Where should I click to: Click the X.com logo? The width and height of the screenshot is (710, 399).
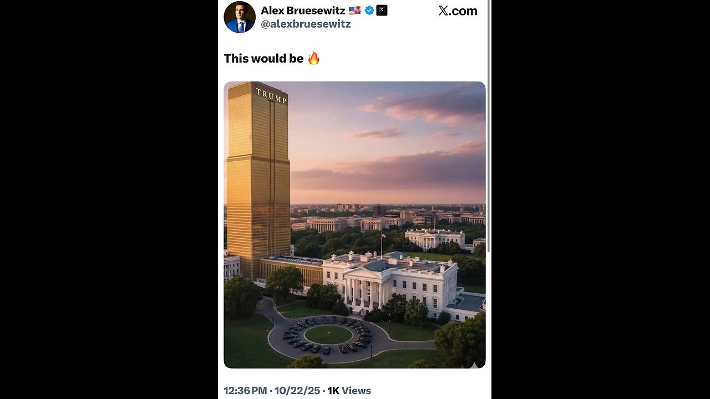pos(458,11)
